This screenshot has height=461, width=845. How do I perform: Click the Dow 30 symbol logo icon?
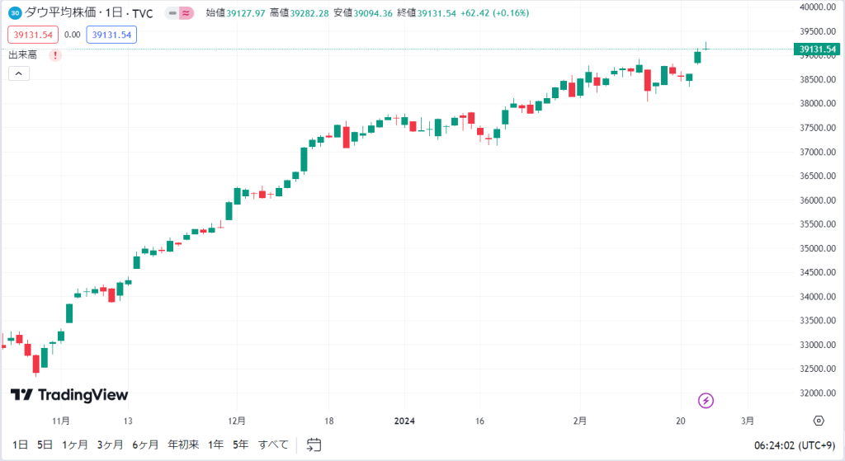(x=15, y=13)
